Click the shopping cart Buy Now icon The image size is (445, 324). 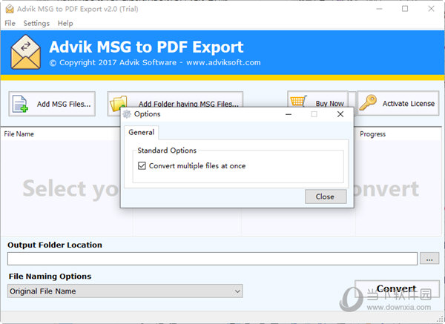pos(298,101)
